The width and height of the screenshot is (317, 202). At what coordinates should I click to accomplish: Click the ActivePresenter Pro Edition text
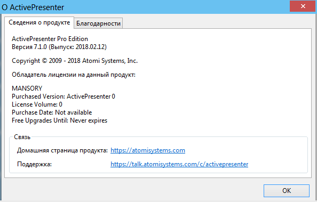click(50, 38)
